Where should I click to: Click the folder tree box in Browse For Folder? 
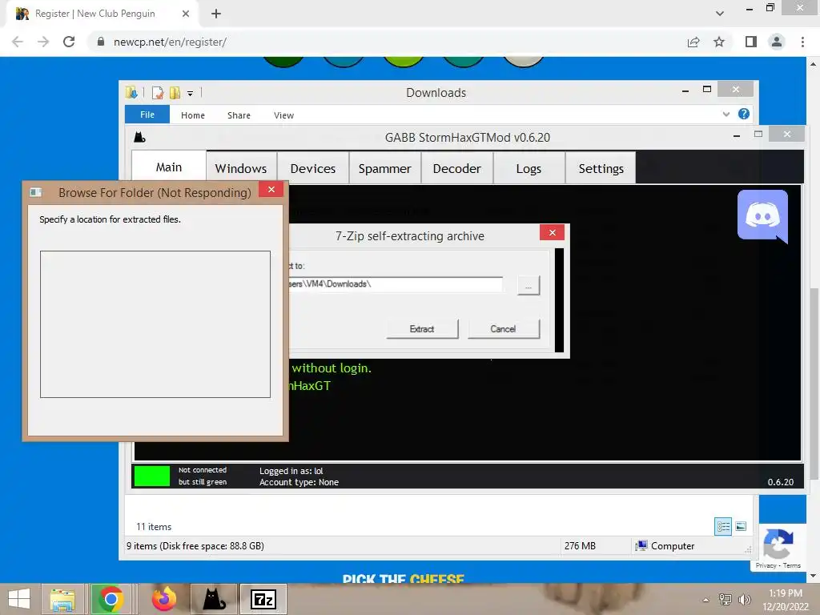point(155,324)
